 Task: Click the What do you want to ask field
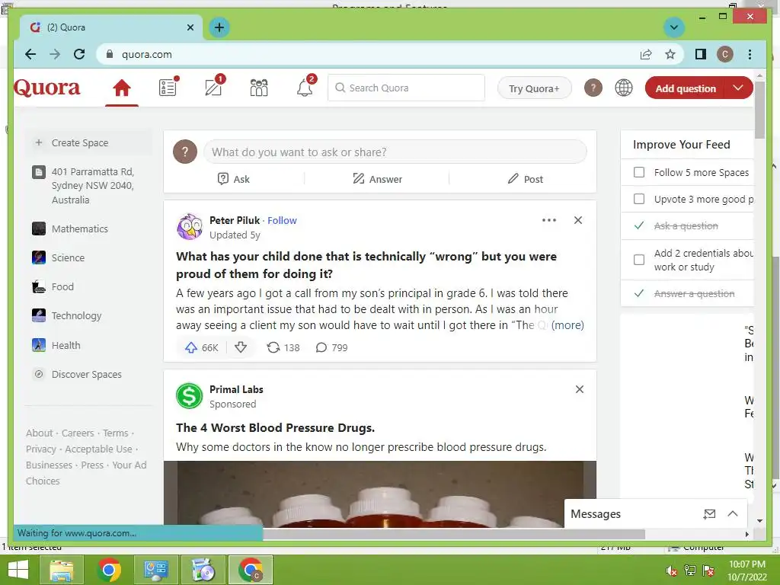[x=395, y=152]
